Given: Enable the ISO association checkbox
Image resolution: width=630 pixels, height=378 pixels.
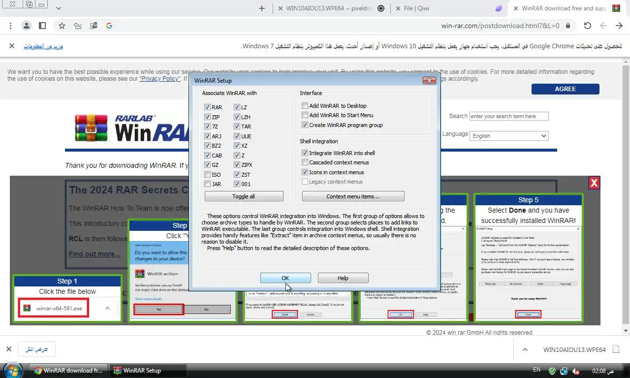Looking at the screenshot, I should [207, 175].
